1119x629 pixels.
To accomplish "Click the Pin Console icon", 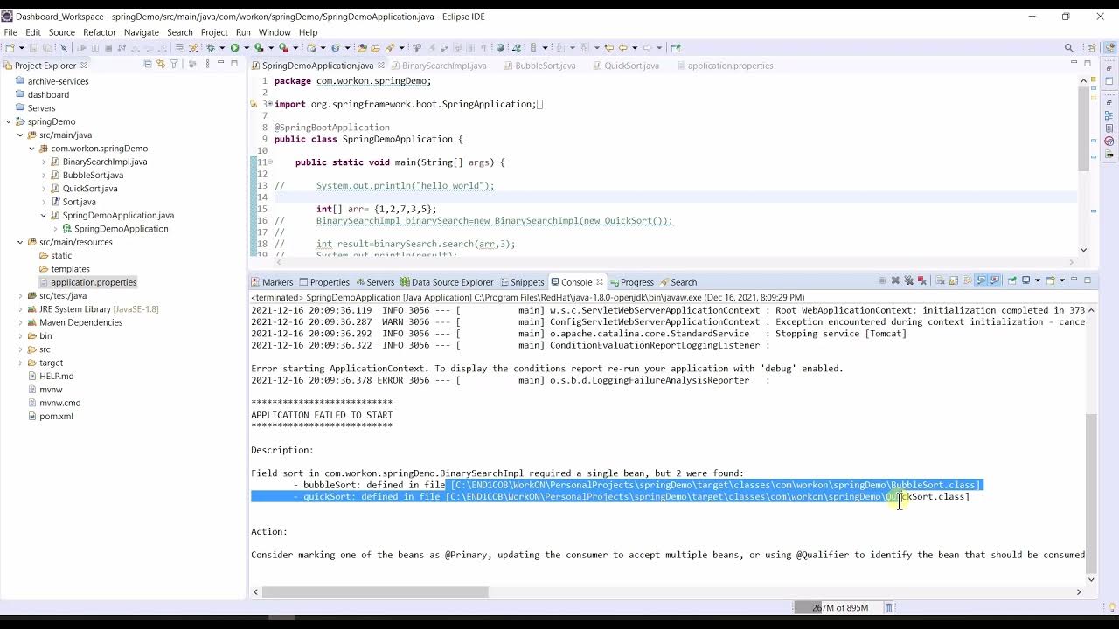I will [1011, 281].
